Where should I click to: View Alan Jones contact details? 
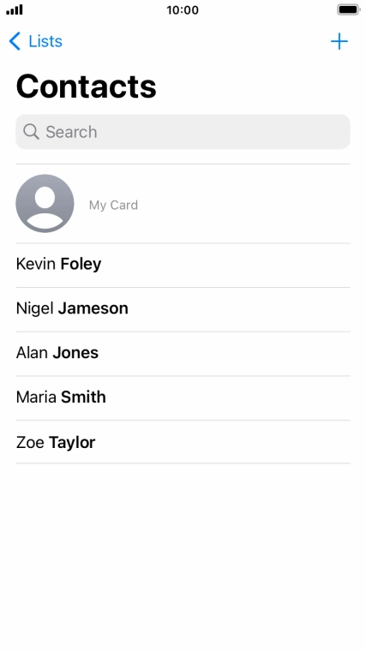click(x=183, y=354)
